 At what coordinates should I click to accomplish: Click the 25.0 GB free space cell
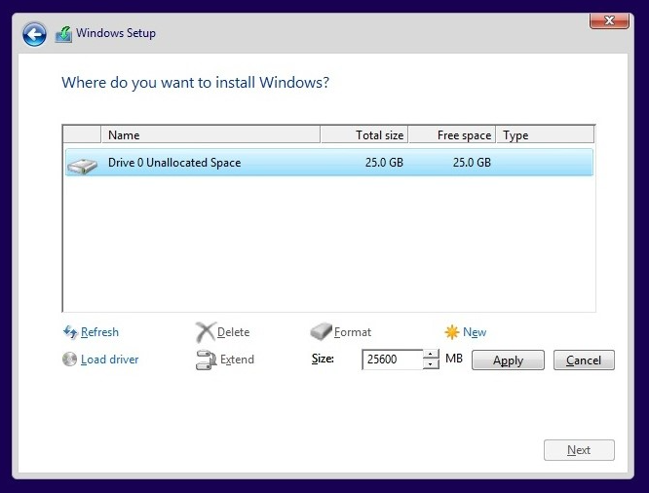[x=472, y=163]
